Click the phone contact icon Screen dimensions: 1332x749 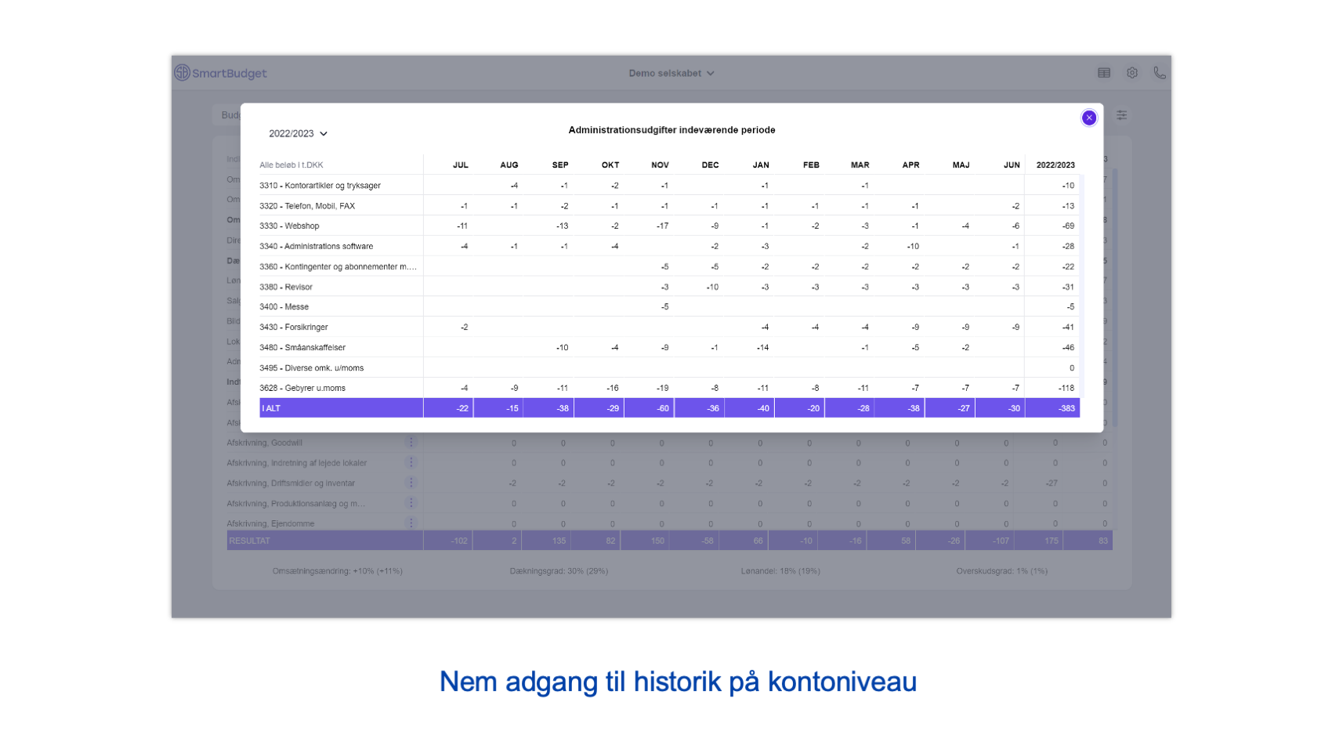1160,72
